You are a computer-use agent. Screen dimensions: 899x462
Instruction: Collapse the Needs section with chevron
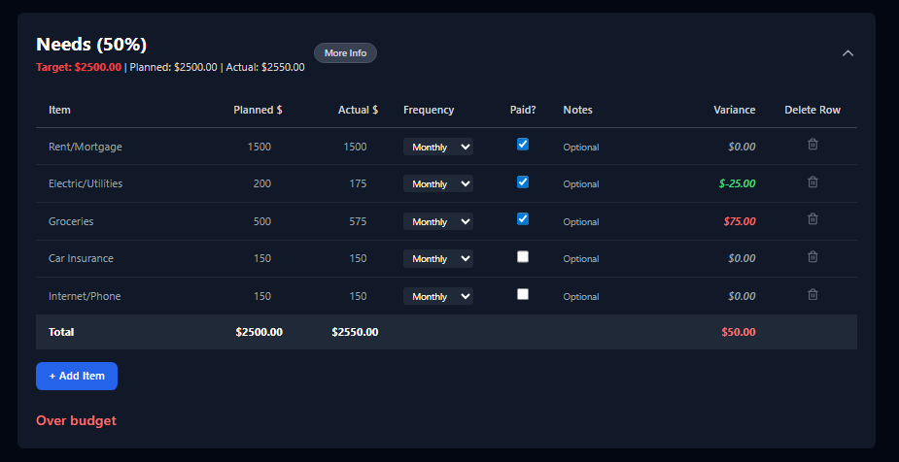[847, 53]
